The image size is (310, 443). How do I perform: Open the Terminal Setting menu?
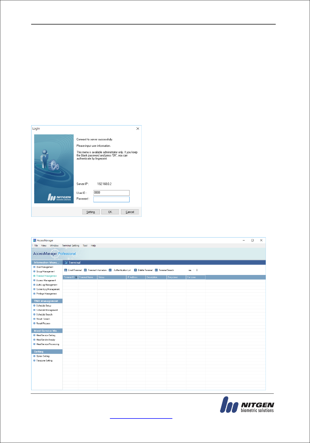pos(71,246)
